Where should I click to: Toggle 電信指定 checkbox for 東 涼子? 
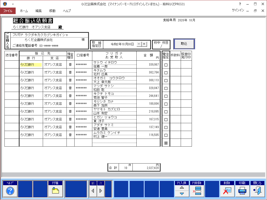(x=166, y=120)
